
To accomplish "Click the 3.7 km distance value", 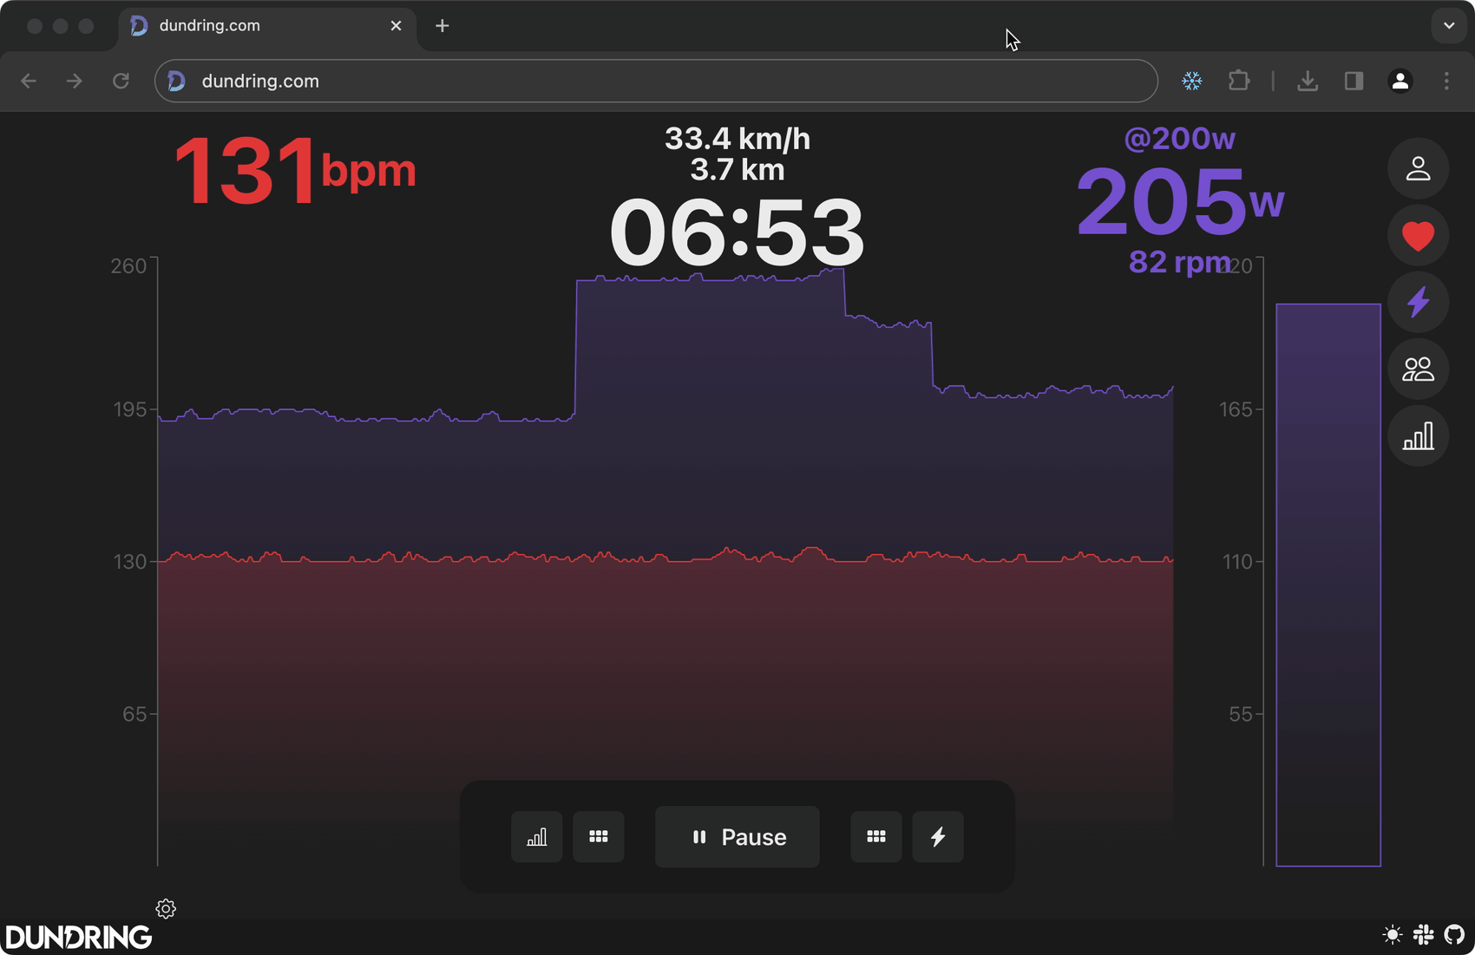I will [737, 170].
